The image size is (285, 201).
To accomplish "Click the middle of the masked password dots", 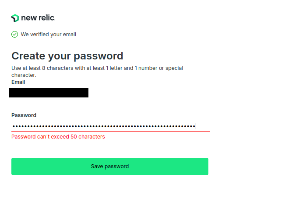I will pos(104,126).
